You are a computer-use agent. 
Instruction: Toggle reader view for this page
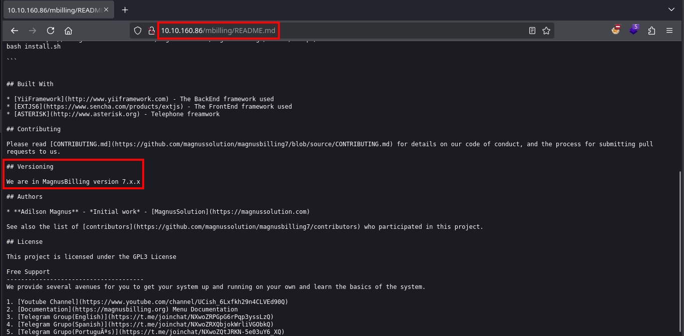point(532,31)
